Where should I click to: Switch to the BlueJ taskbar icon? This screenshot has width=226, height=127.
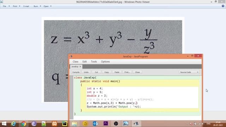click(136, 124)
